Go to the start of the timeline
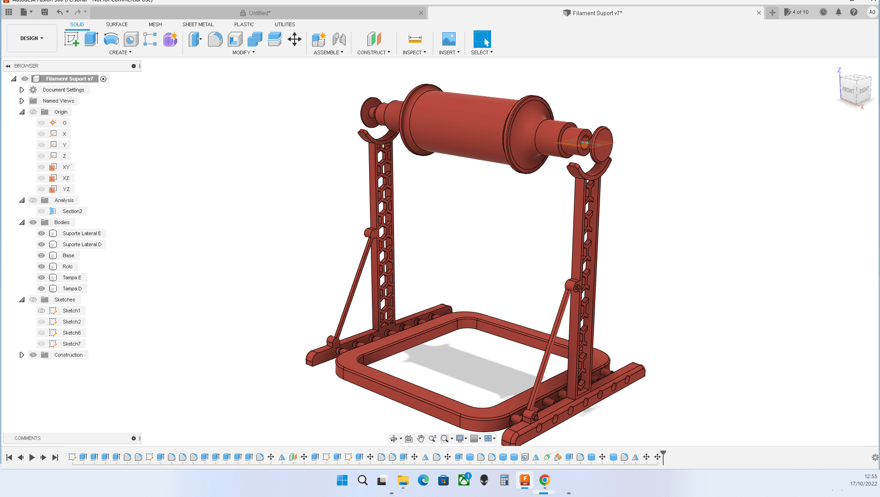The image size is (880, 497). click(9, 457)
